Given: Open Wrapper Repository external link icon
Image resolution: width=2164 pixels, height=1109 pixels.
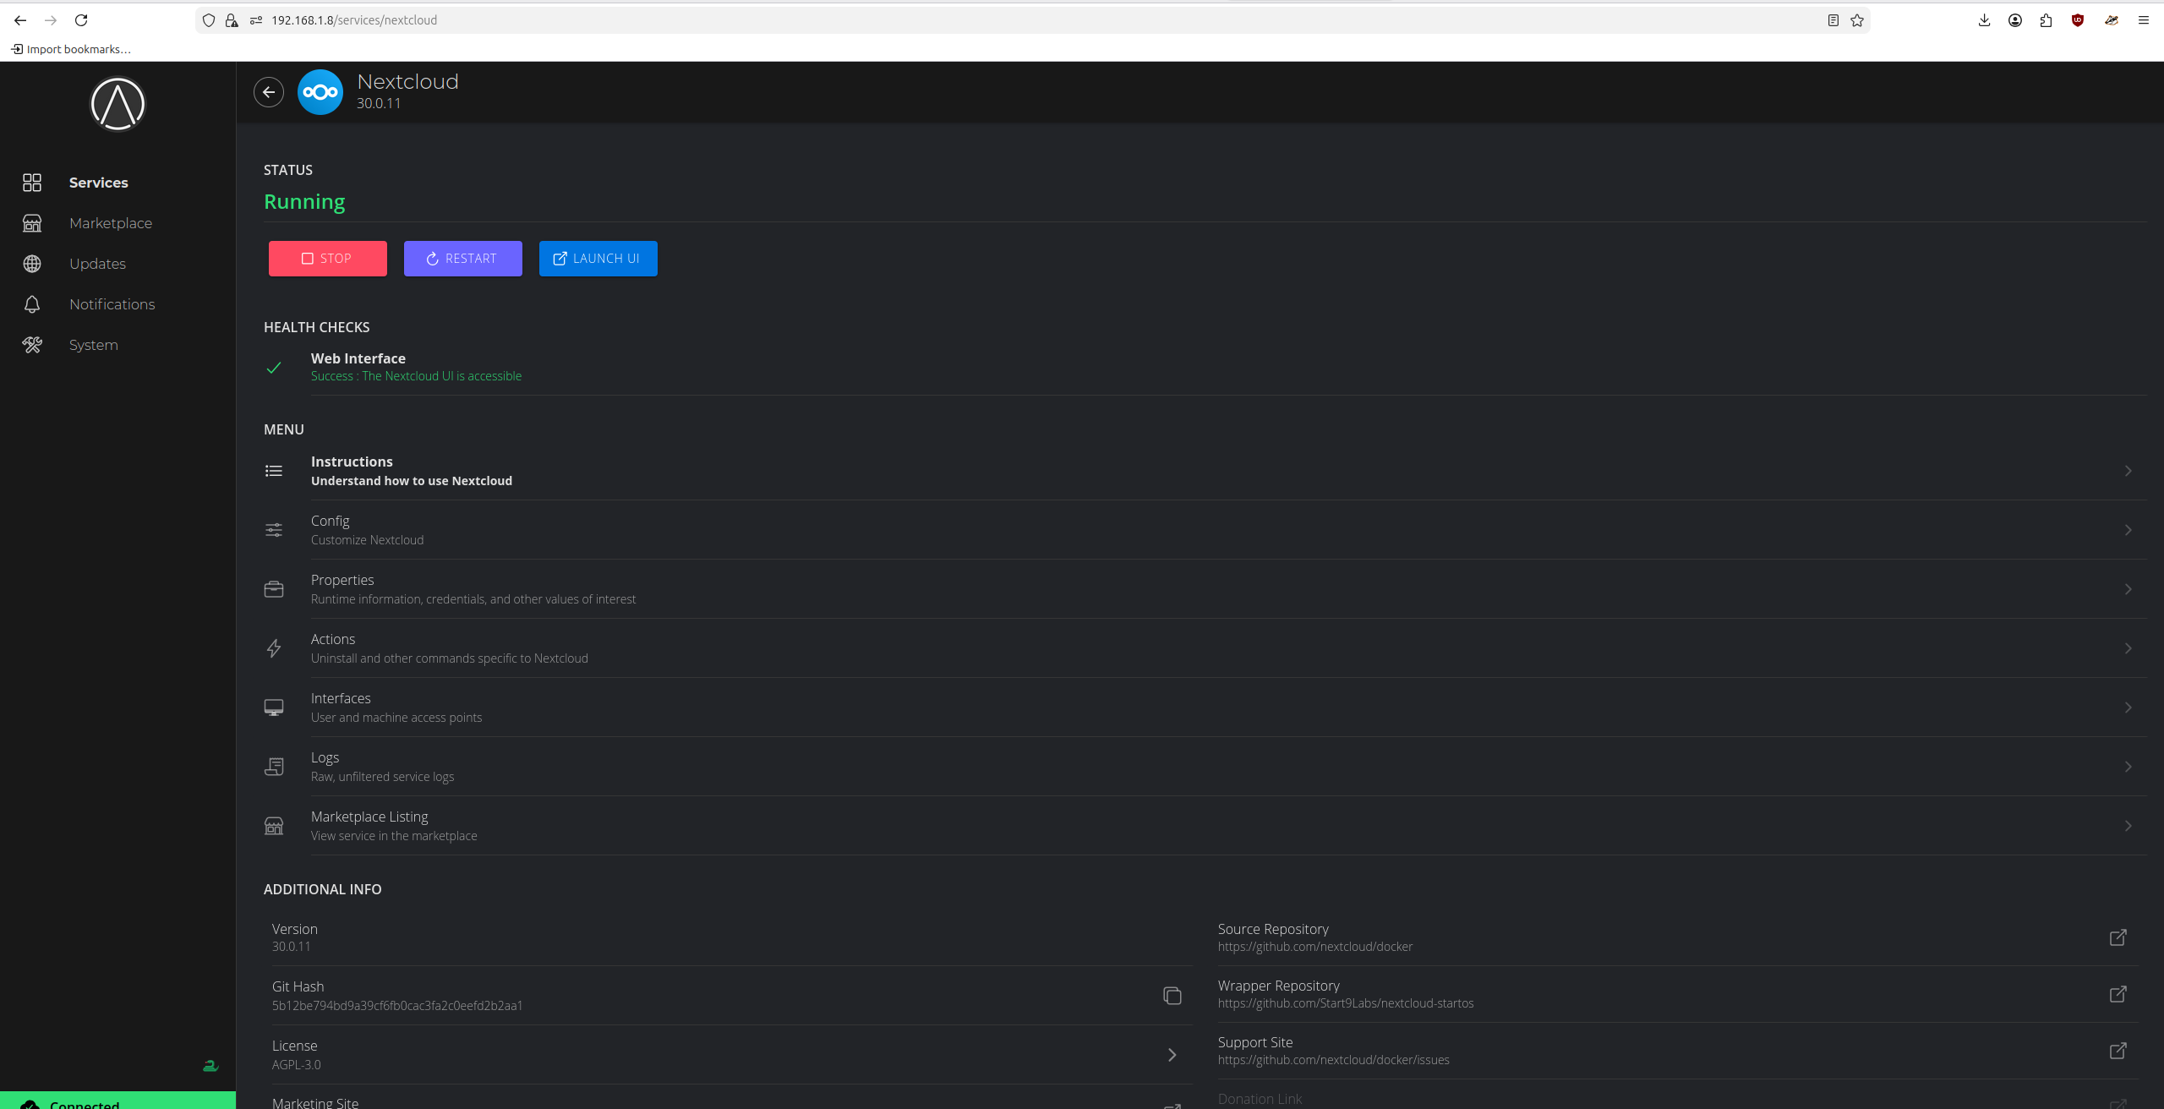Looking at the screenshot, I should 2118,994.
